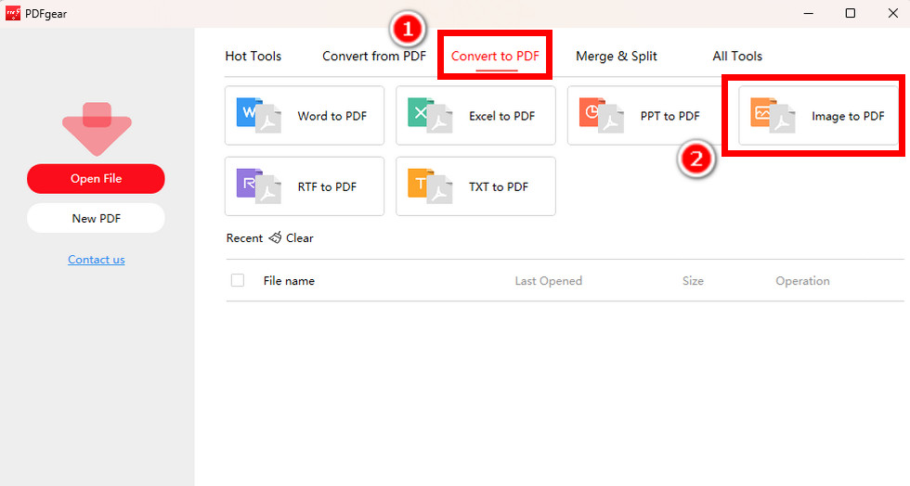The width and height of the screenshot is (910, 486).
Task: Click the Image to PDF file icon
Action: coord(773,115)
